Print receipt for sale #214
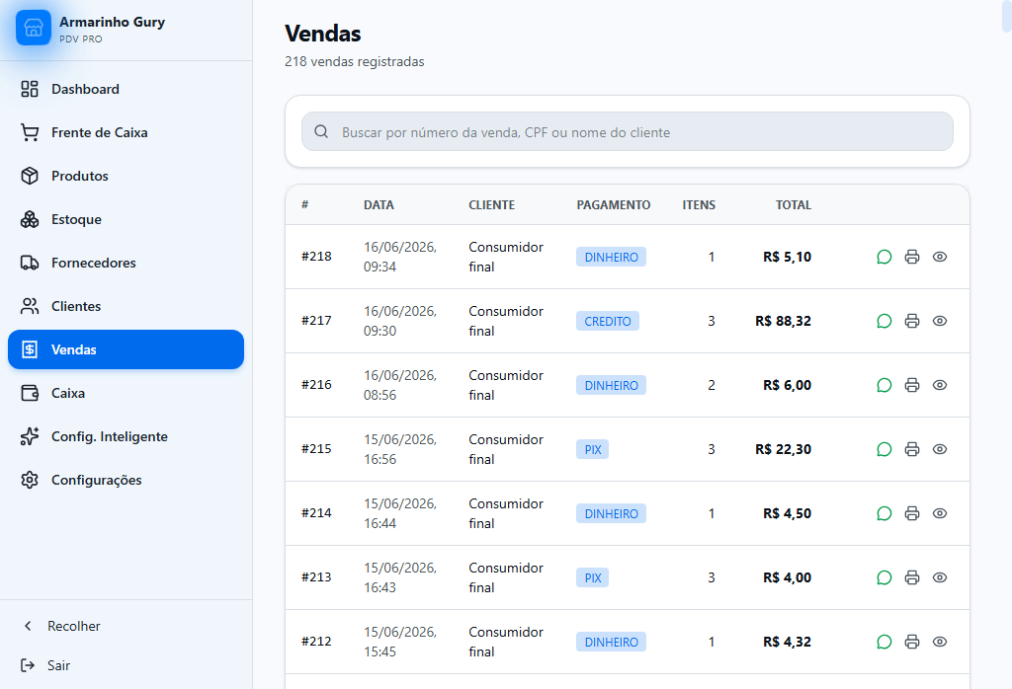This screenshot has height=689, width=1012. (x=912, y=513)
